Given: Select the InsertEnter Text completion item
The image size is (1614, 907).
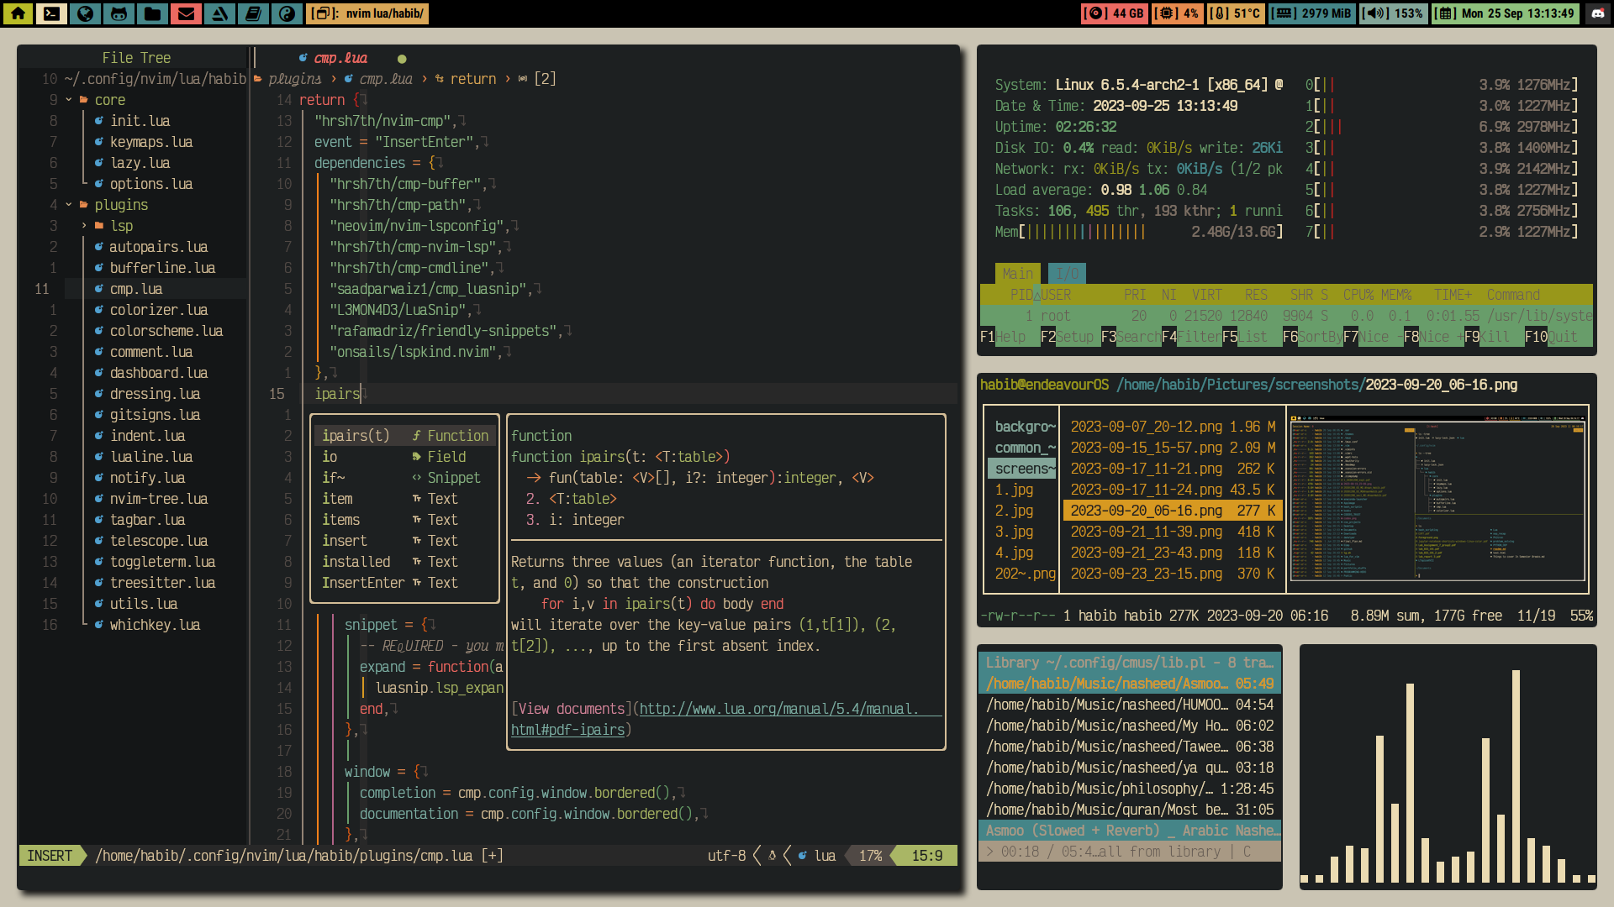Looking at the screenshot, I should pos(405,583).
